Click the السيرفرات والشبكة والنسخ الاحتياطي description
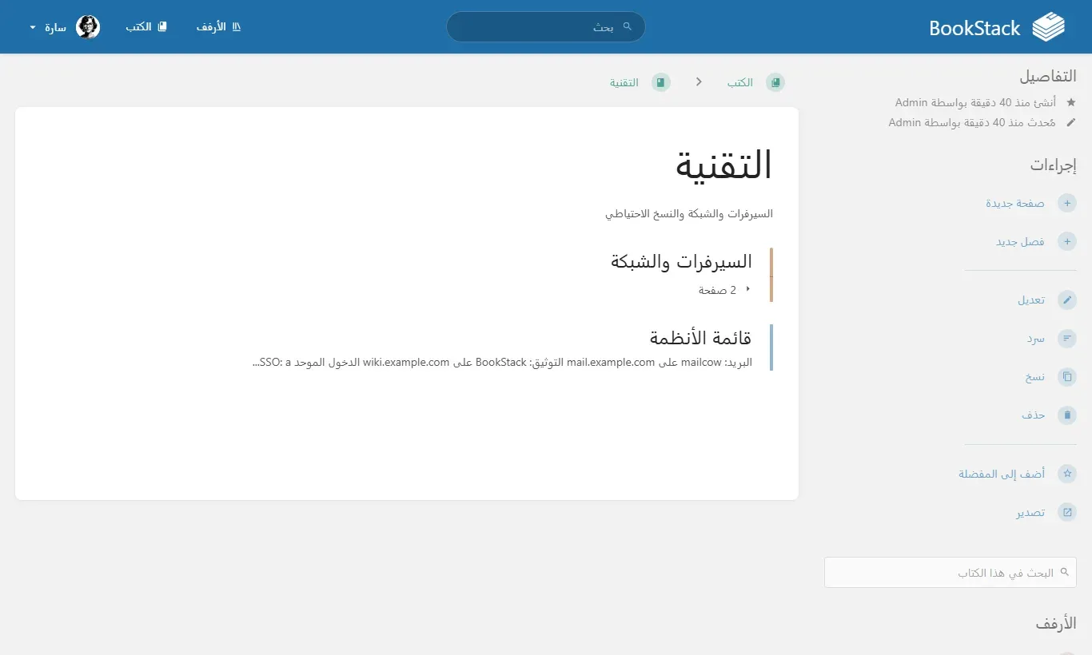Image resolution: width=1092 pixels, height=655 pixels. pyautogui.click(x=689, y=214)
